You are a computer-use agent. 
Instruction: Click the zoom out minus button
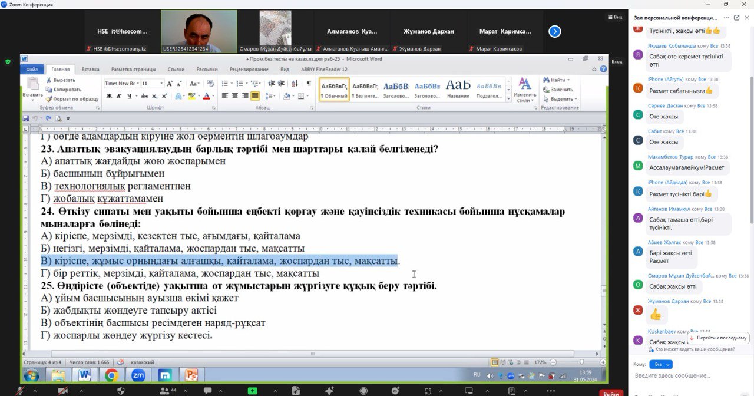(x=553, y=362)
